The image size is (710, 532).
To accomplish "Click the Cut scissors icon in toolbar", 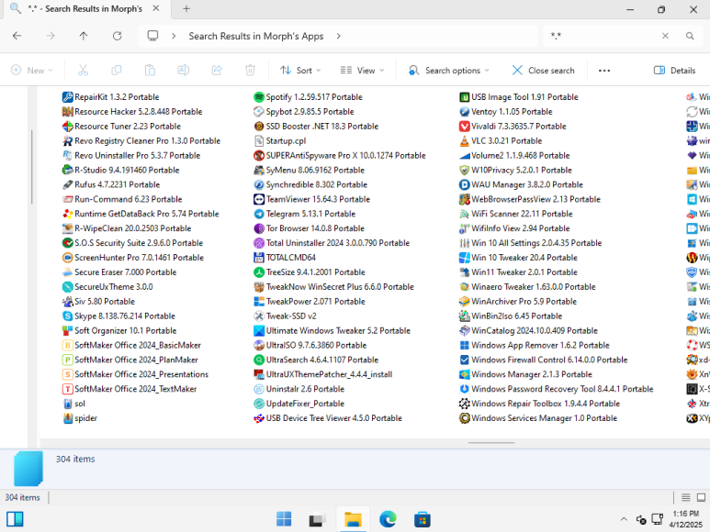I will 83,71.
